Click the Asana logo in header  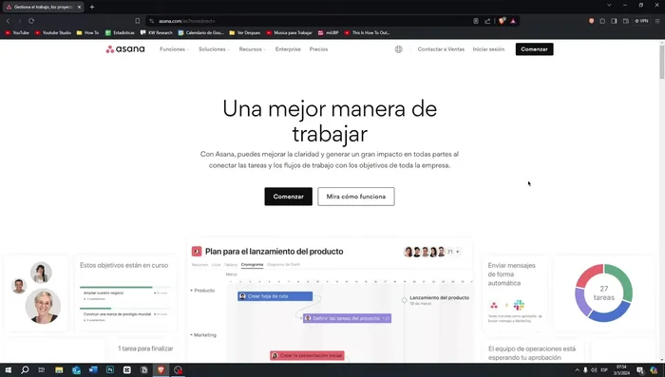pyautogui.click(x=125, y=49)
